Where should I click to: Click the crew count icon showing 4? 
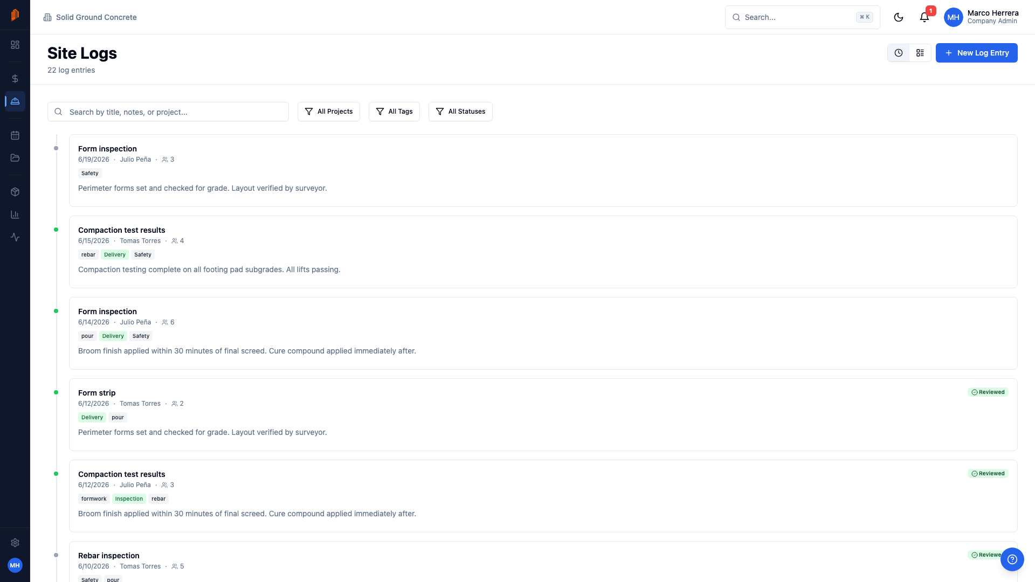175,241
